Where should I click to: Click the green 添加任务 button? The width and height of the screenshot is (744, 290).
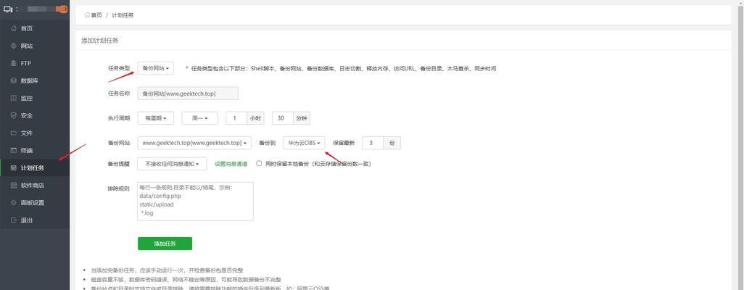[x=165, y=244]
